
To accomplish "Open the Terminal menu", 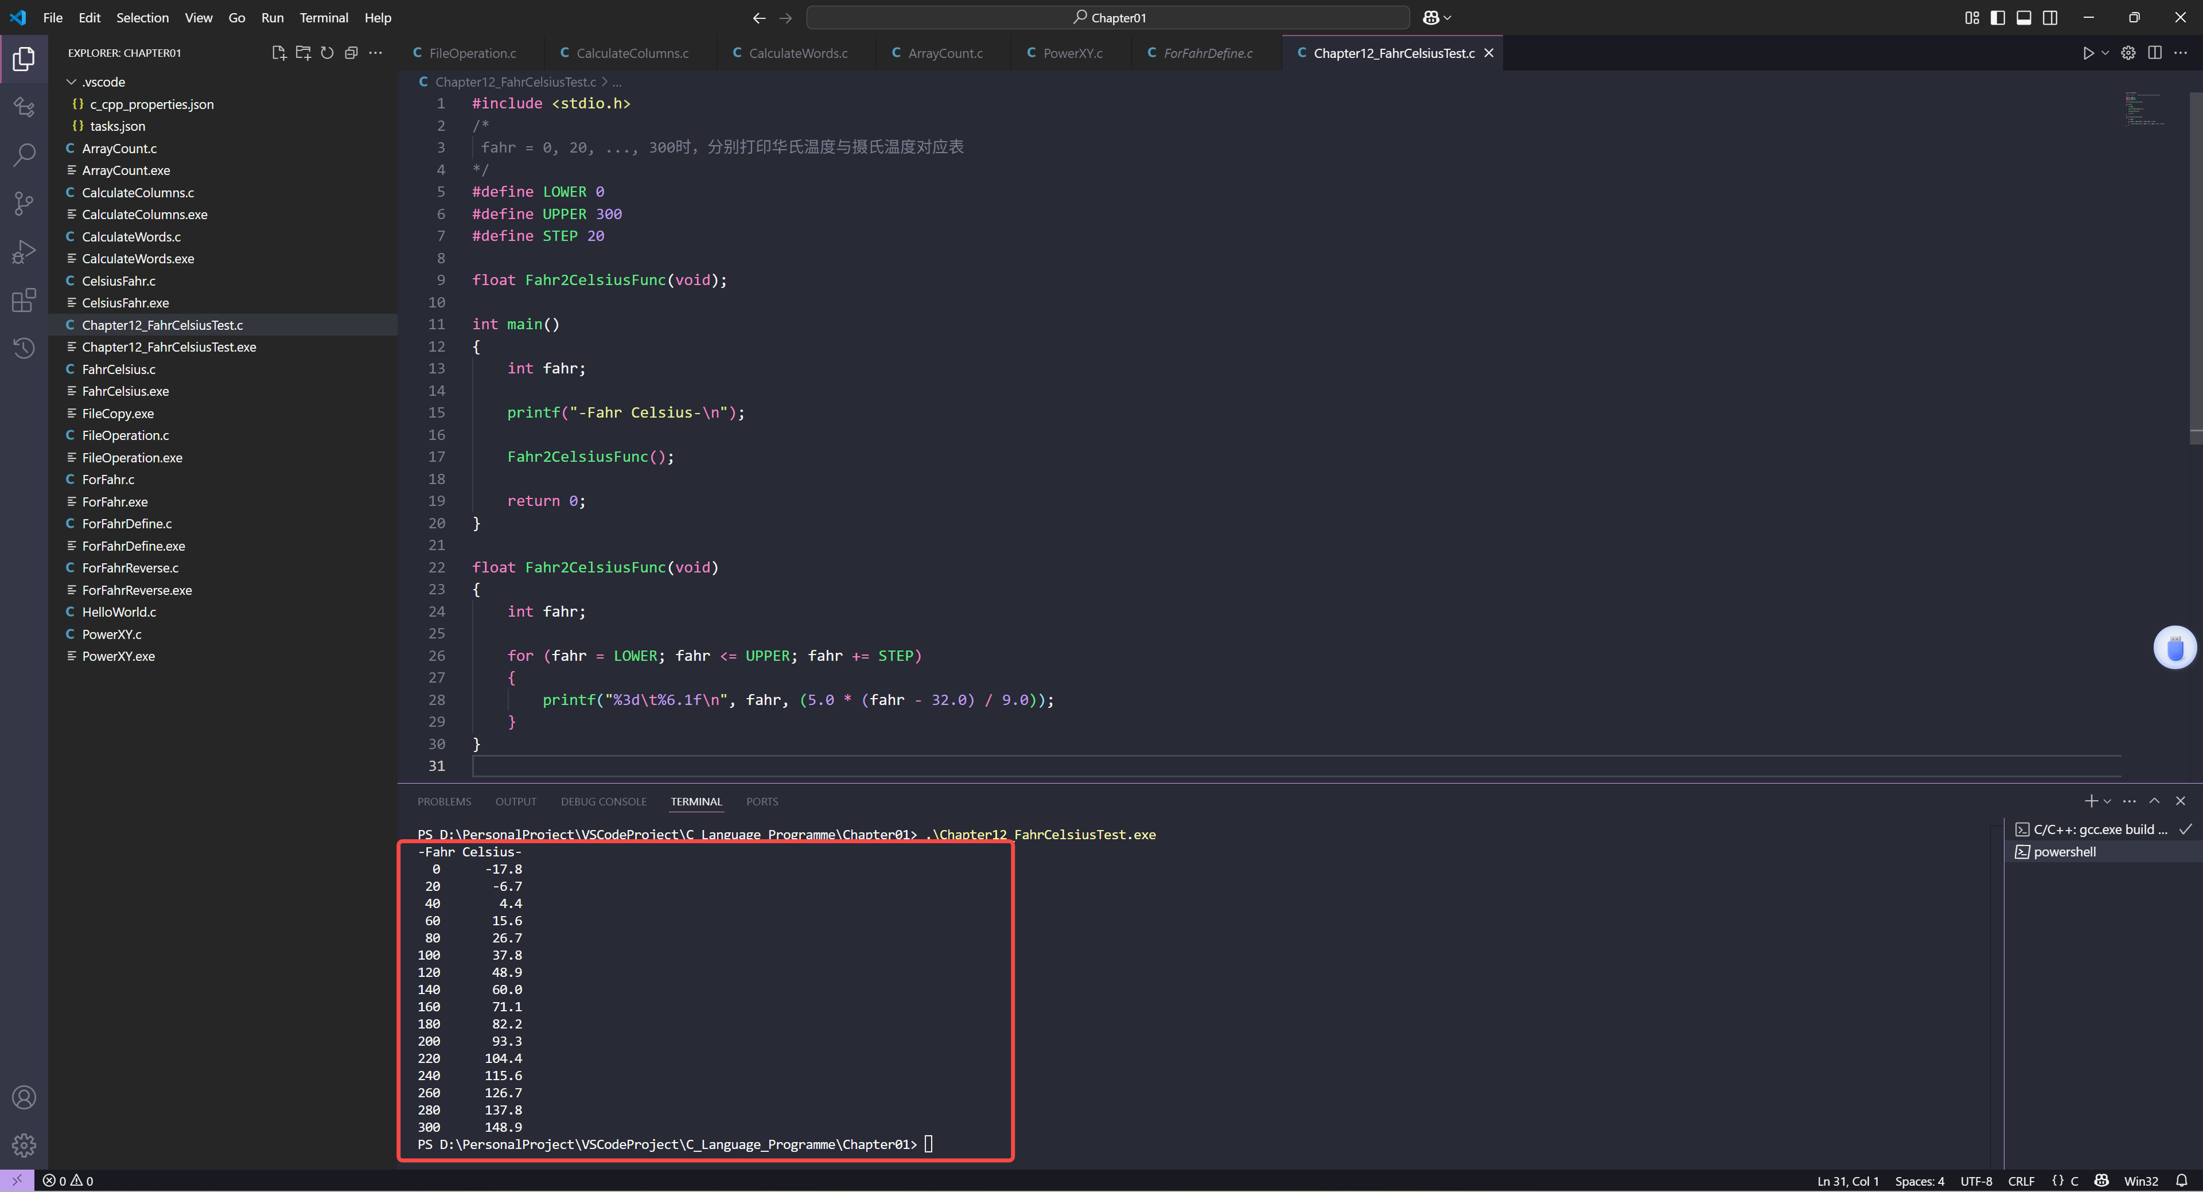I will (323, 18).
